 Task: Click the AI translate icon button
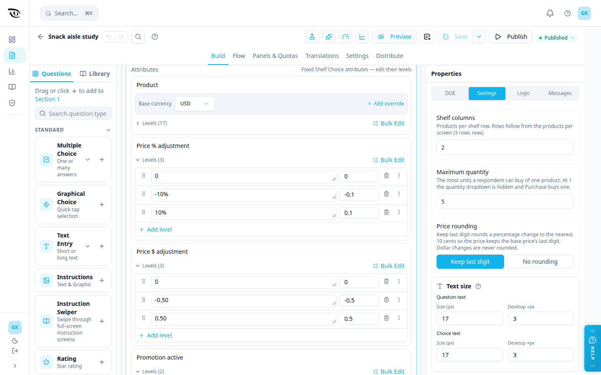click(427, 37)
